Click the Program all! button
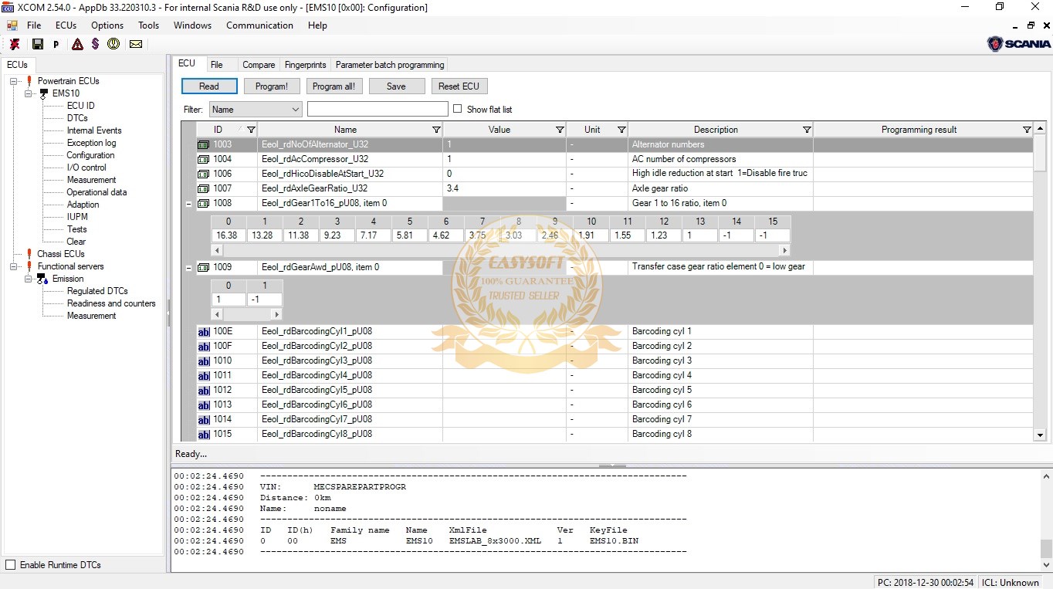This screenshot has height=589, width=1053. (x=334, y=86)
